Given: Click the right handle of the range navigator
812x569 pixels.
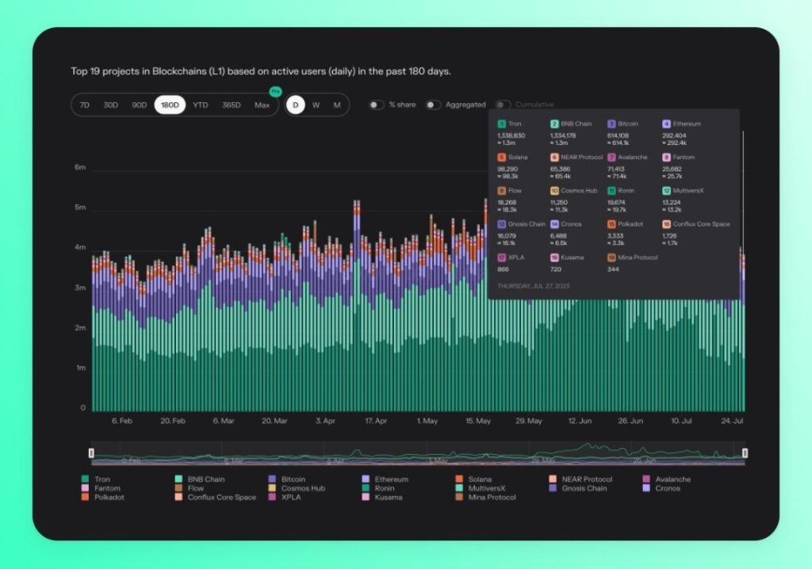Looking at the screenshot, I should (x=745, y=453).
